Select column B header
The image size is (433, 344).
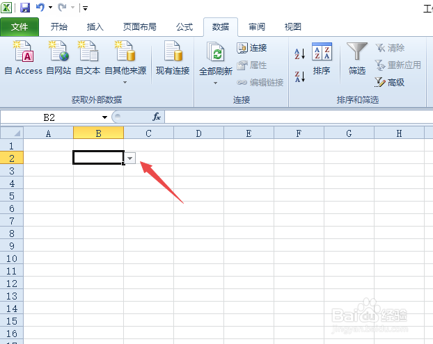(x=98, y=133)
